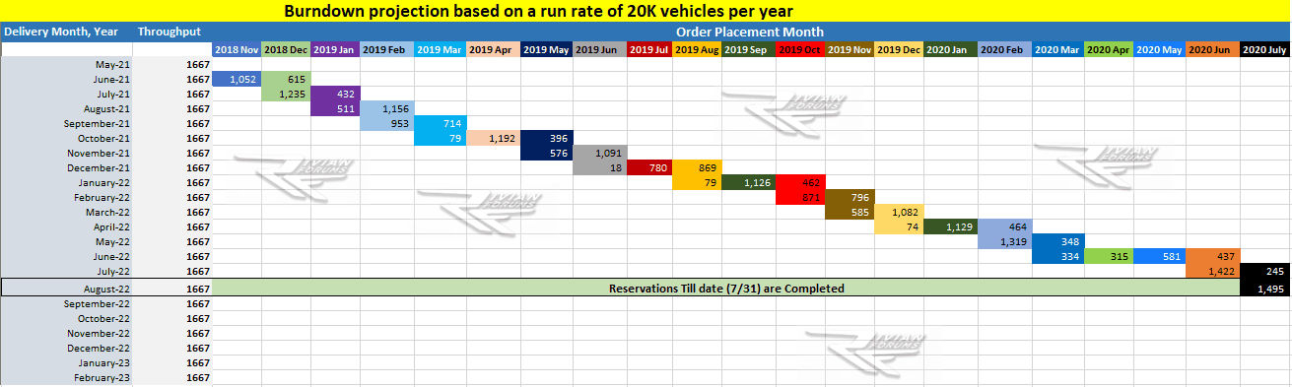
Task: Click the cell with value 1,235
Action: tap(286, 94)
